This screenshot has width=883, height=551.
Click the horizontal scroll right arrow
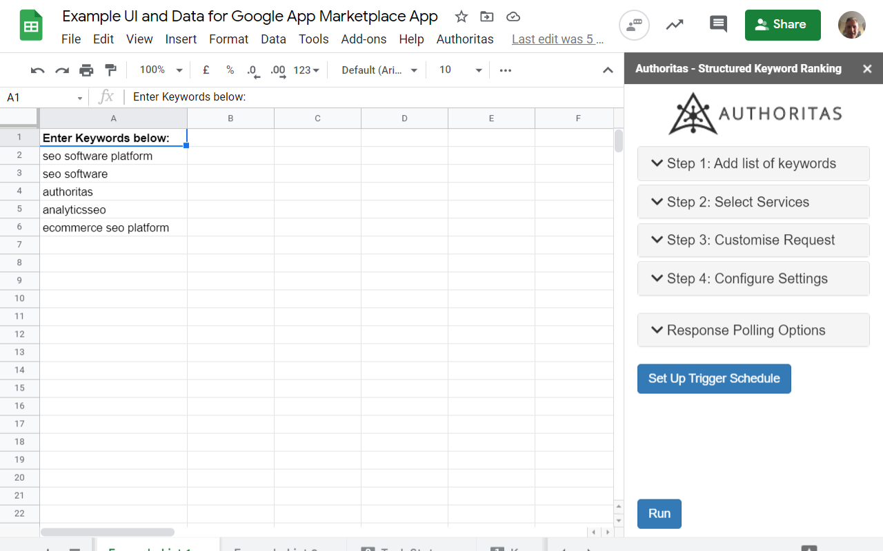point(607,532)
